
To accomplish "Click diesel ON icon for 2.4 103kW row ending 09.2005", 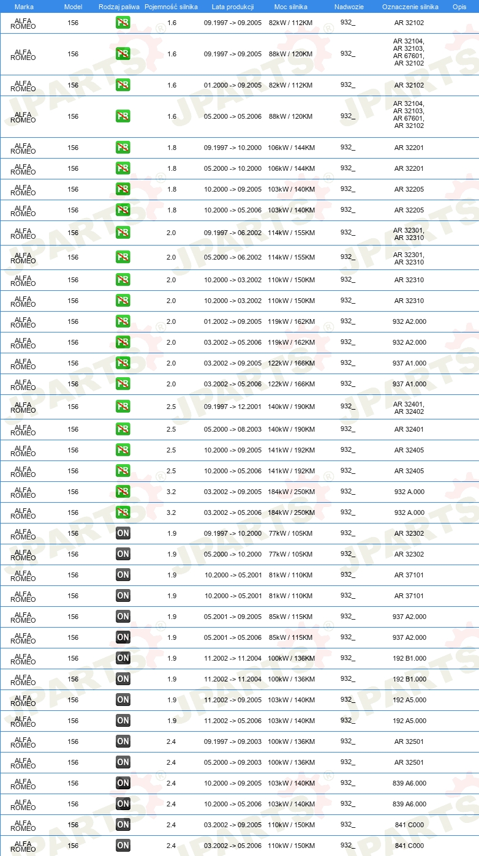I will [123, 783].
